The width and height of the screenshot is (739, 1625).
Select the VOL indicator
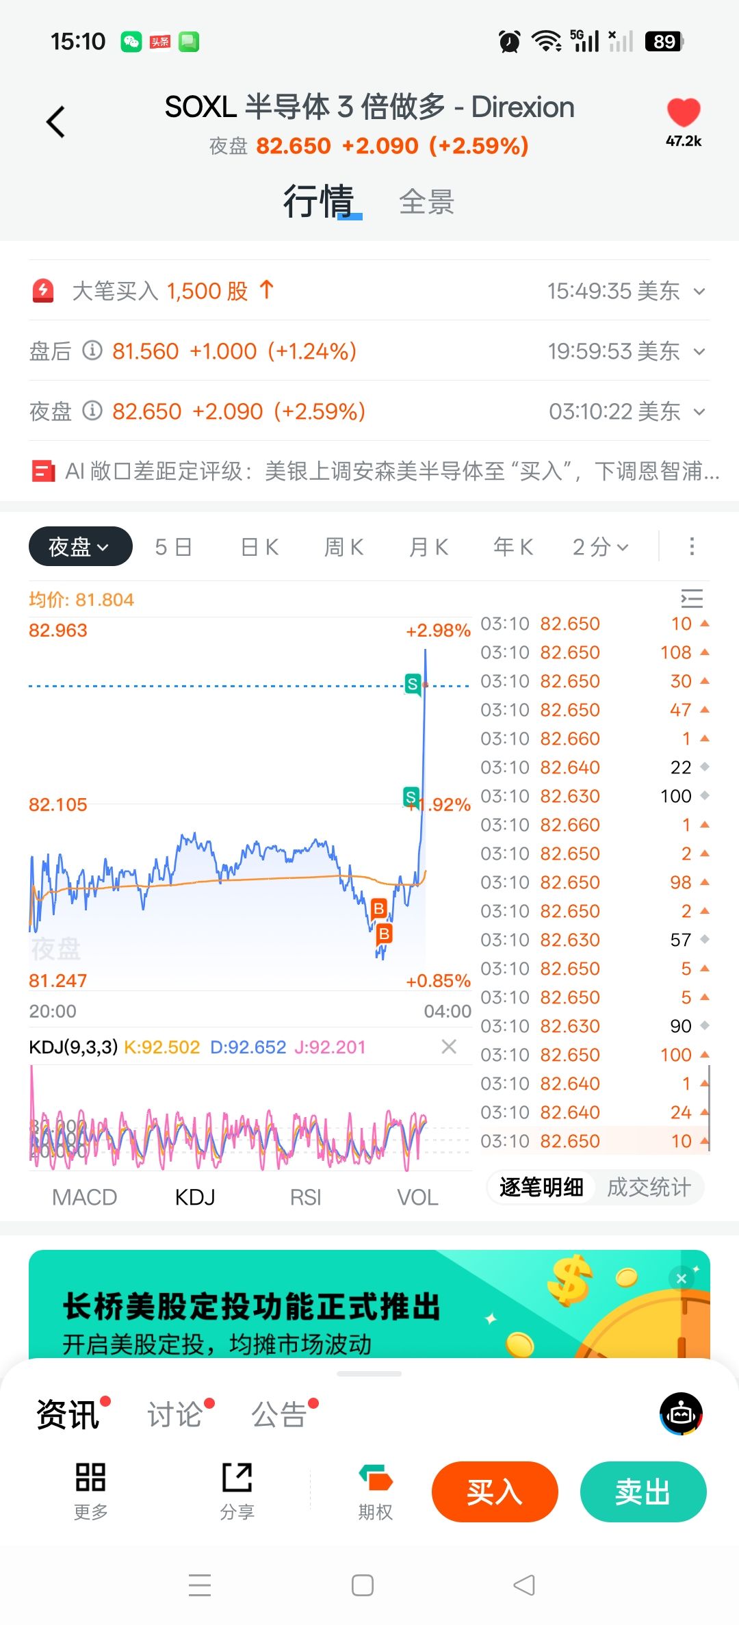coord(417,1197)
